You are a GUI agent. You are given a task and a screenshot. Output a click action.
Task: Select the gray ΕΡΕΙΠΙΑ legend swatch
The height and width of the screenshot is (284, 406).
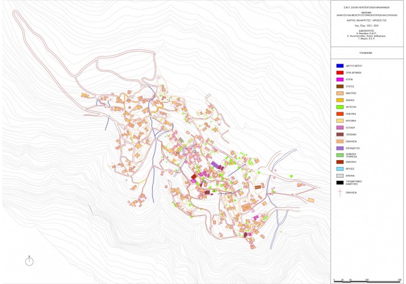pos(340,176)
